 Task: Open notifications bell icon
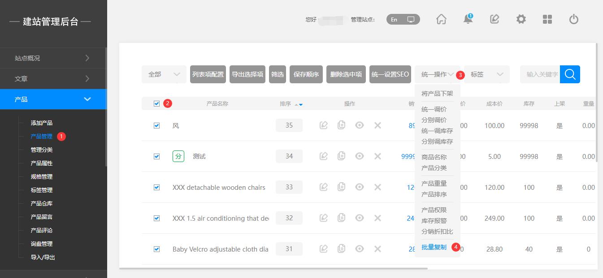(468, 19)
